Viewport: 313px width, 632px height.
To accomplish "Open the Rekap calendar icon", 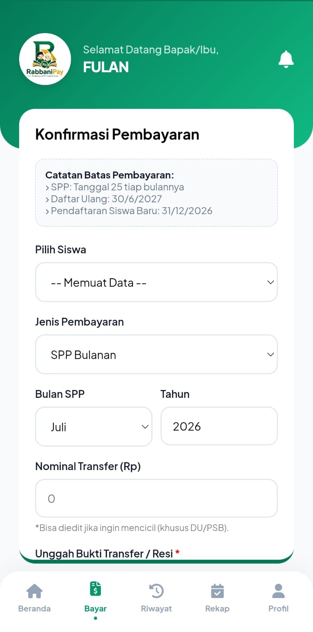I will pos(217,591).
